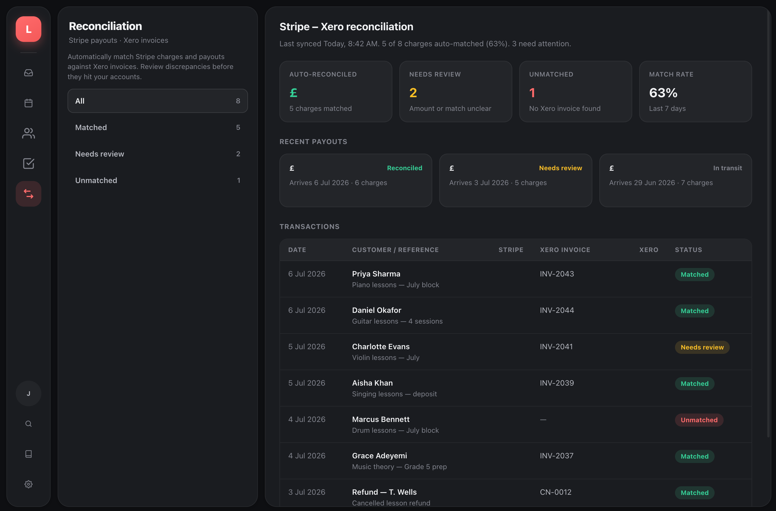776x511 pixels.
Task: Click credit note CN-0012
Action: pos(555,492)
